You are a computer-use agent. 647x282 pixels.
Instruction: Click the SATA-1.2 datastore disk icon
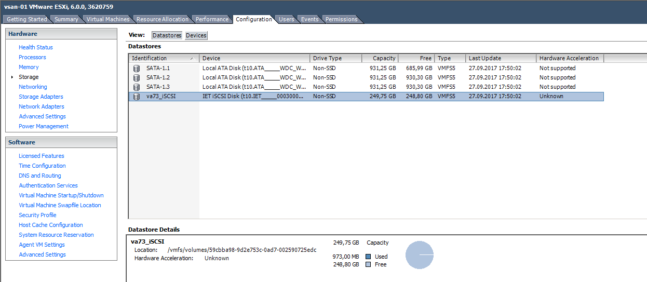tap(137, 77)
